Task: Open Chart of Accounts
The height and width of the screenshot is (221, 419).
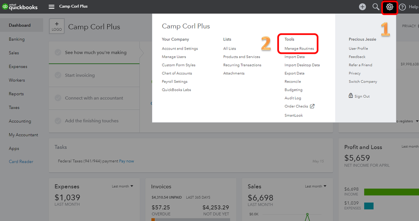Action: (x=177, y=73)
